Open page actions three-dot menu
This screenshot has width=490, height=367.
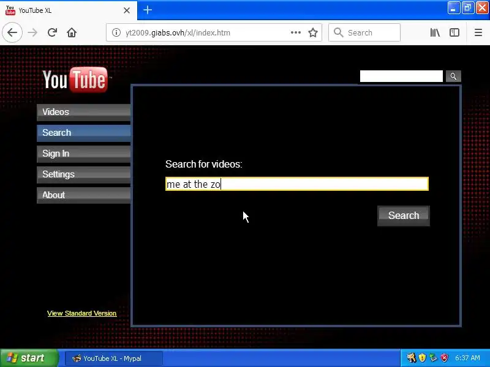[296, 32]
